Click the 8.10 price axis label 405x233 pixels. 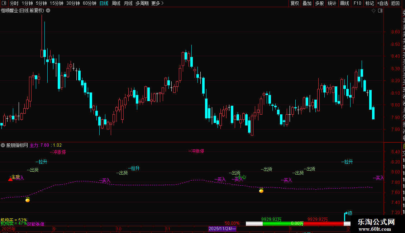tap(395, 93)
